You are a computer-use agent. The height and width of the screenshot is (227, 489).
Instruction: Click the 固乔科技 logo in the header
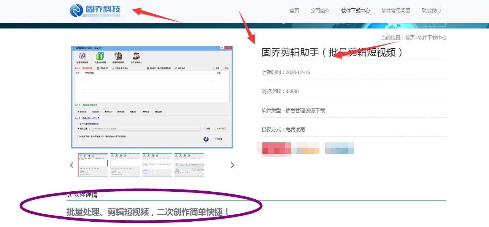95,10
